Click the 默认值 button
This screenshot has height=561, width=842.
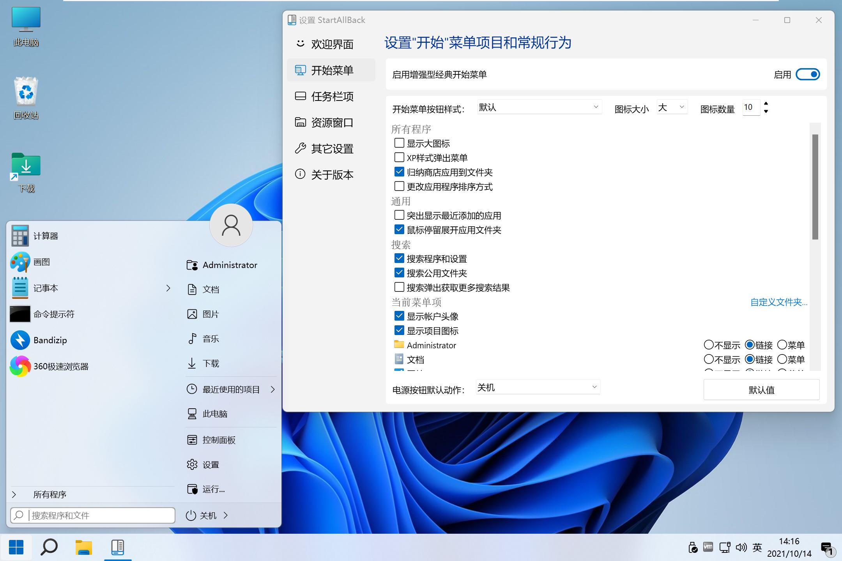pos(761,390)
